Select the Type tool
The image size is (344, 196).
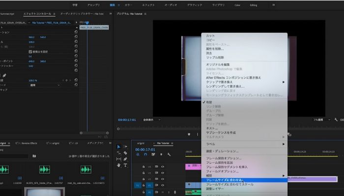tap(125, 165)
